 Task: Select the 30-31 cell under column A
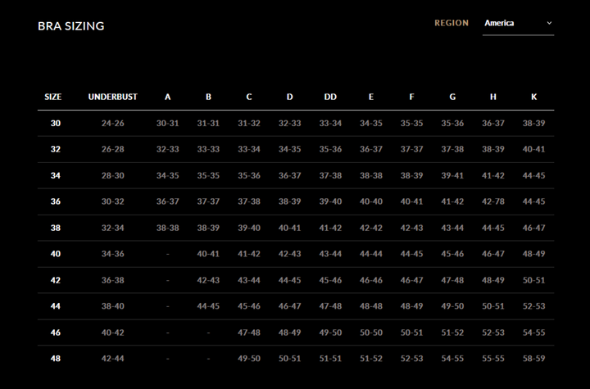point(168,123)
